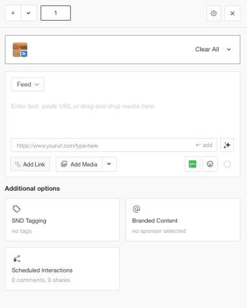Expand the chevron beside Clear All
Screen dimensions: 247x308
[x=229, y=49]
